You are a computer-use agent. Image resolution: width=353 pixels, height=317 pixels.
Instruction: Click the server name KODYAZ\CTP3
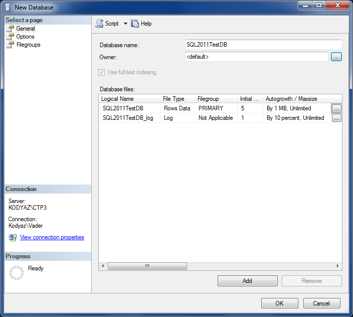point(28,208)
